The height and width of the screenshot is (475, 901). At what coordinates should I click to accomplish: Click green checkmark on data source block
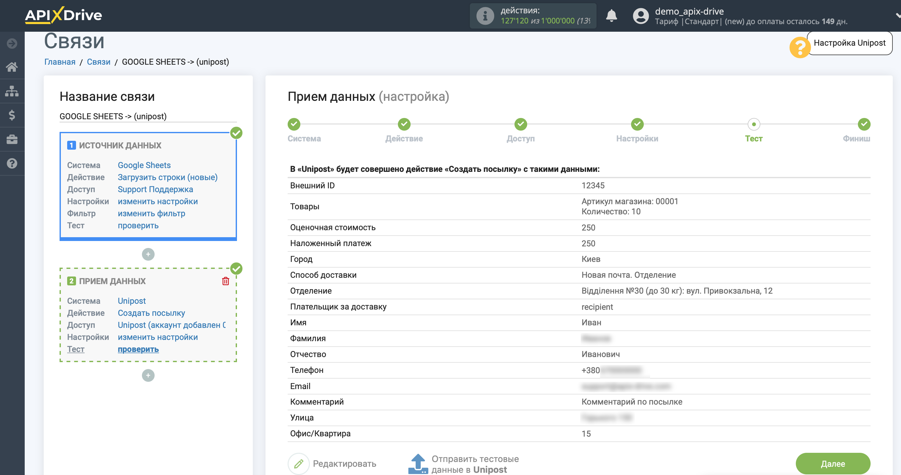236,133
